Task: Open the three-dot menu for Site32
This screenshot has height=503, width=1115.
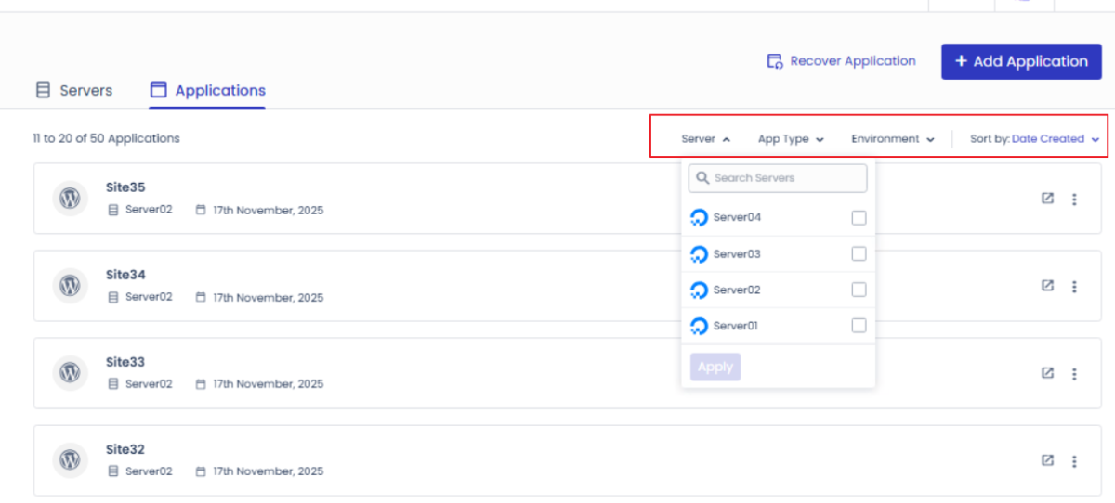Action: coord(1074,461)
